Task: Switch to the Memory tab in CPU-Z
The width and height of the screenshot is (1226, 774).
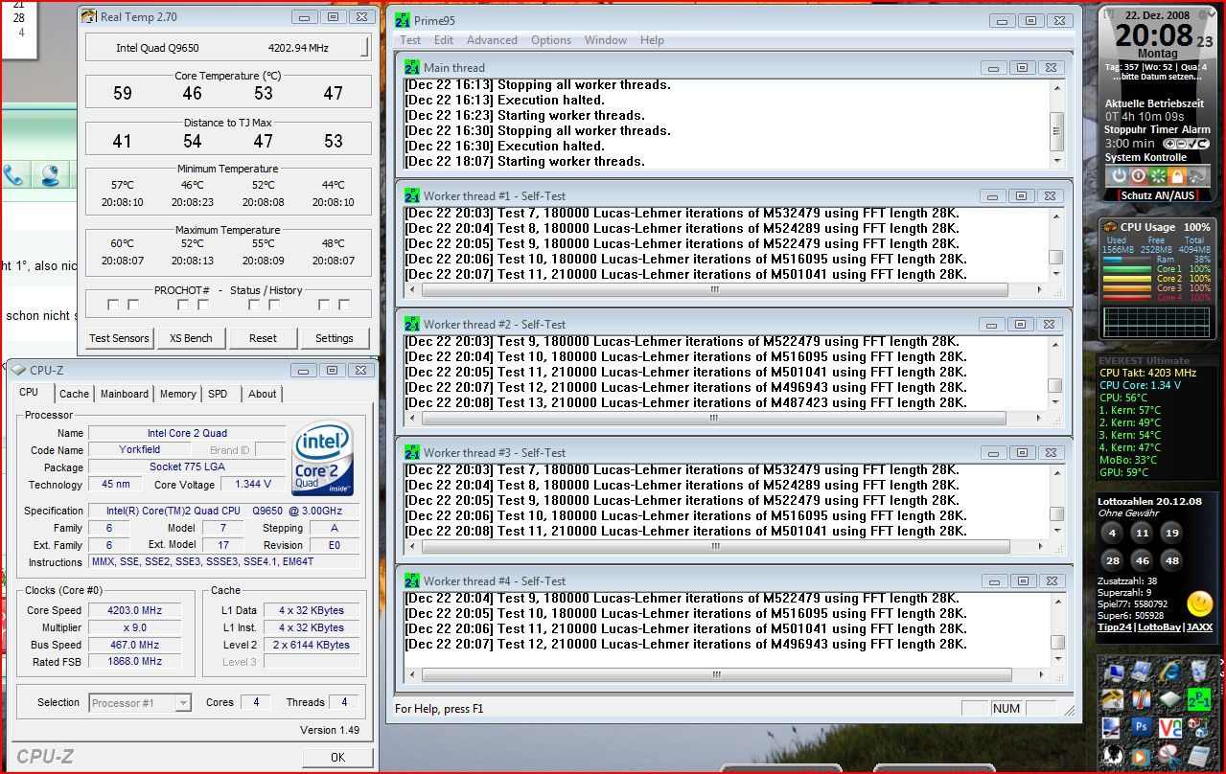Action: pyautogui.click(x=178, y=394)
